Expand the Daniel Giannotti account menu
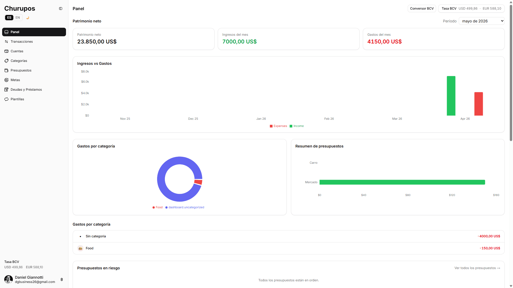This screenshot has width=513, height=288. pos(62,279)
